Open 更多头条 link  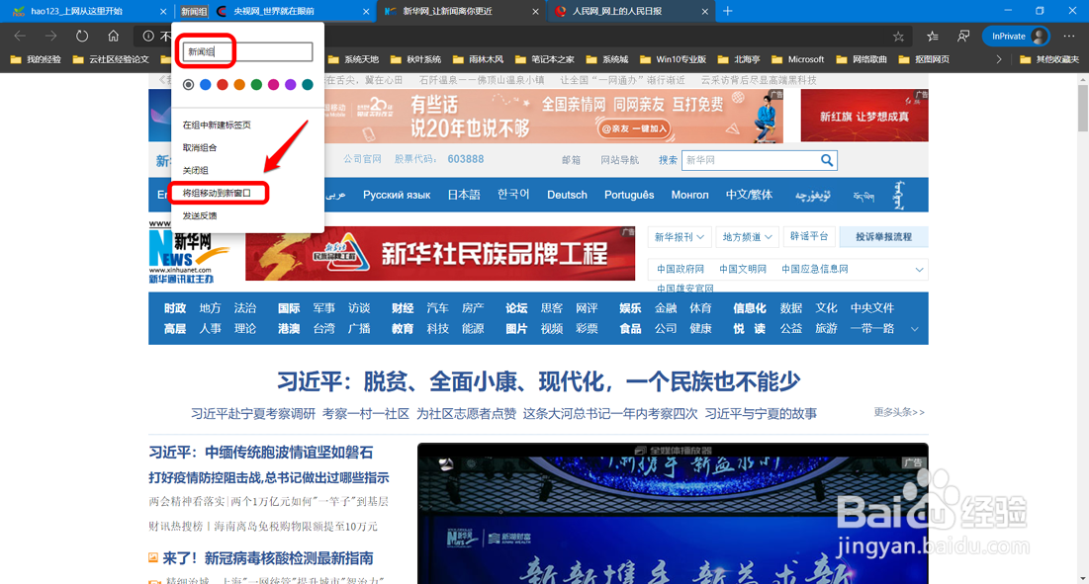899,412
